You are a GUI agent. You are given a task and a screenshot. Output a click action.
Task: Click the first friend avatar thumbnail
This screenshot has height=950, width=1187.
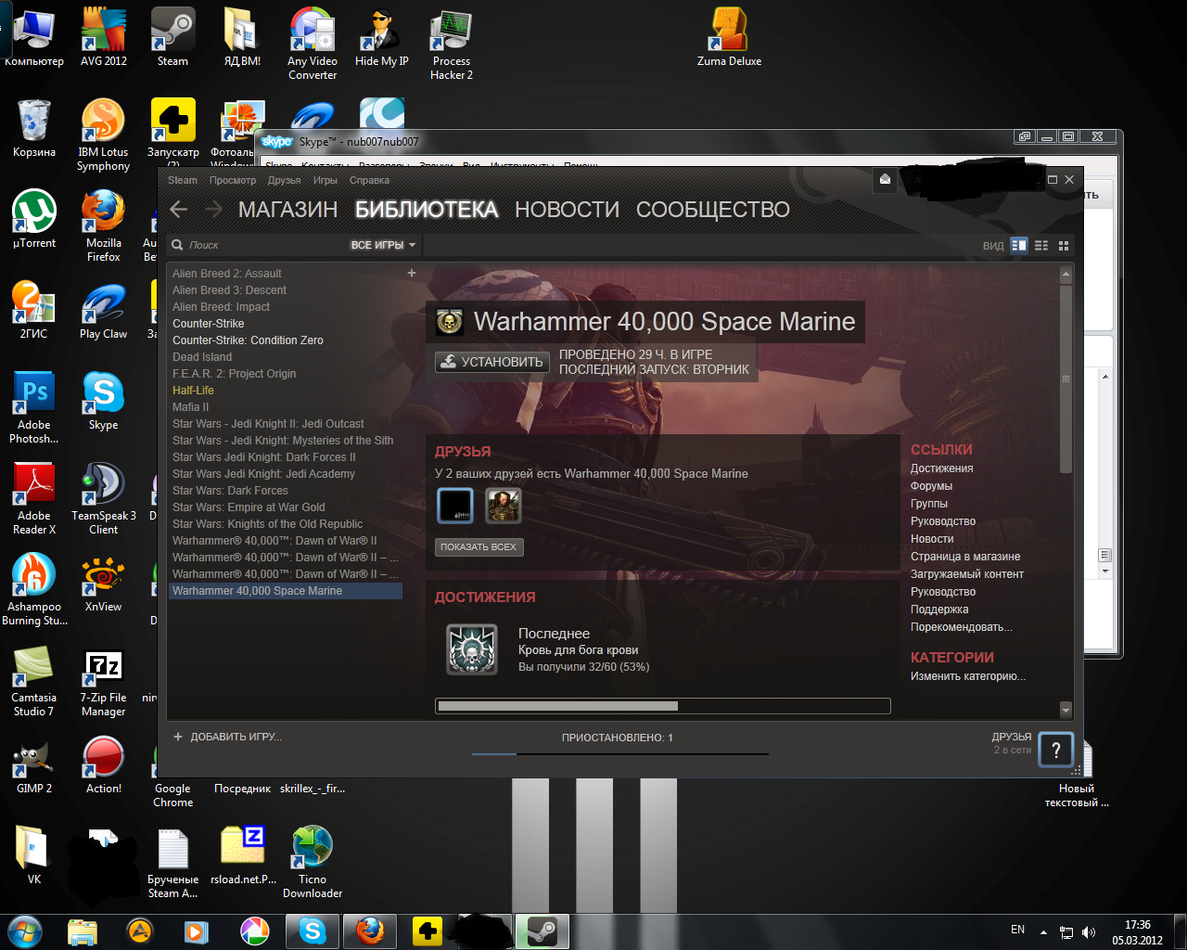(454, 506)
